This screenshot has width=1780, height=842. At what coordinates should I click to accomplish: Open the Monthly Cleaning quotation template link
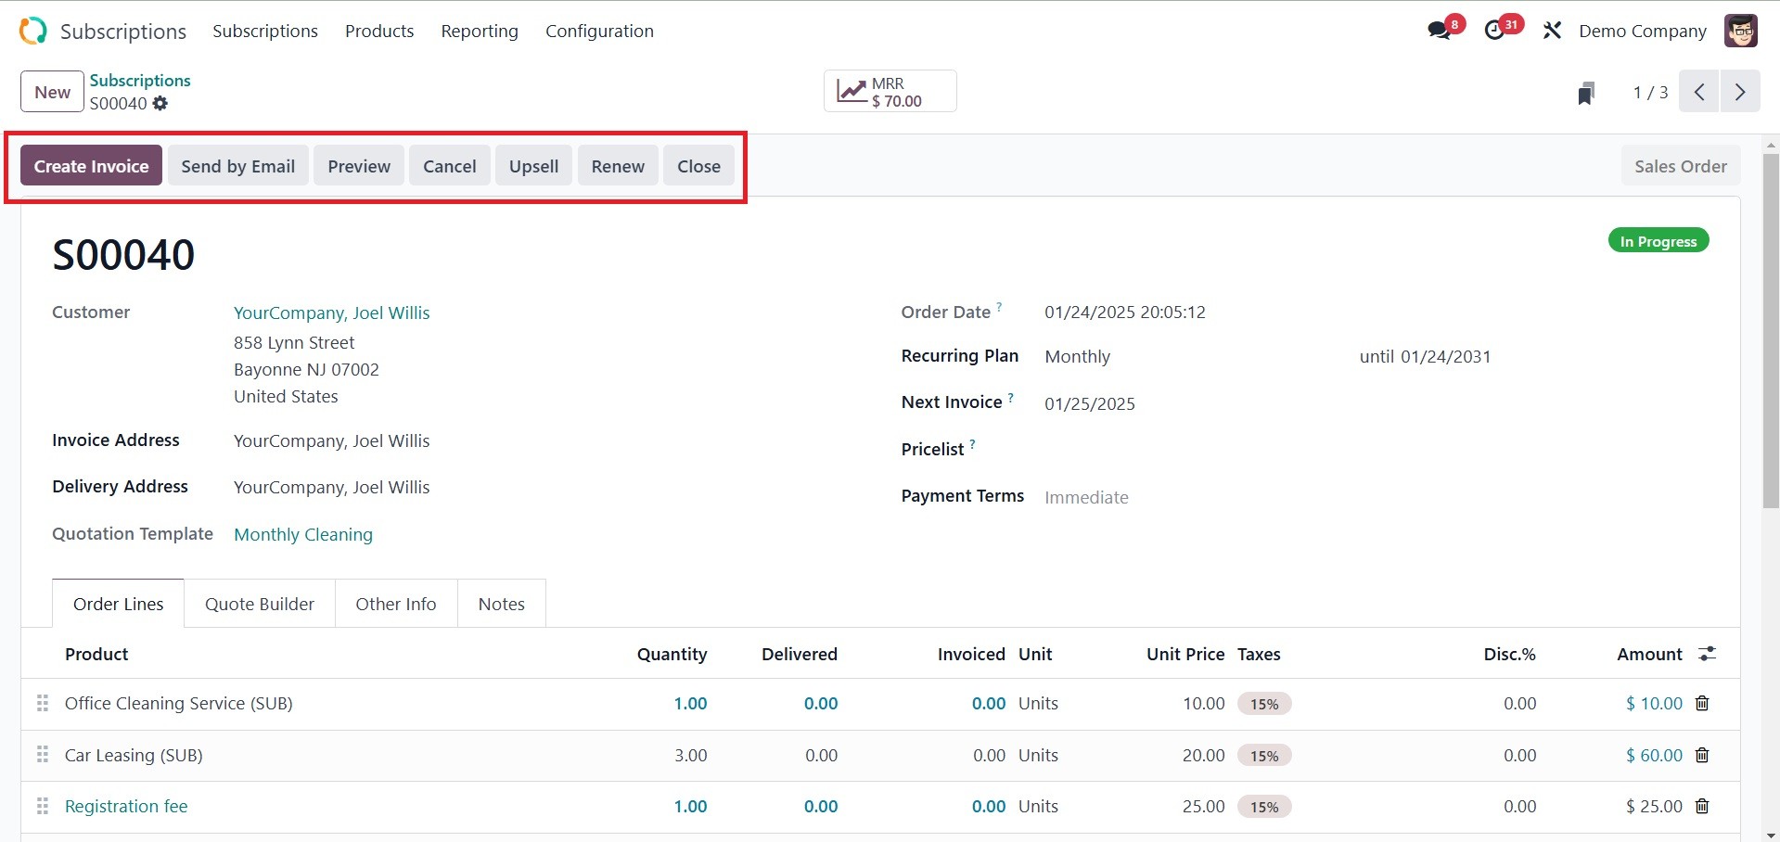[303, 534]
